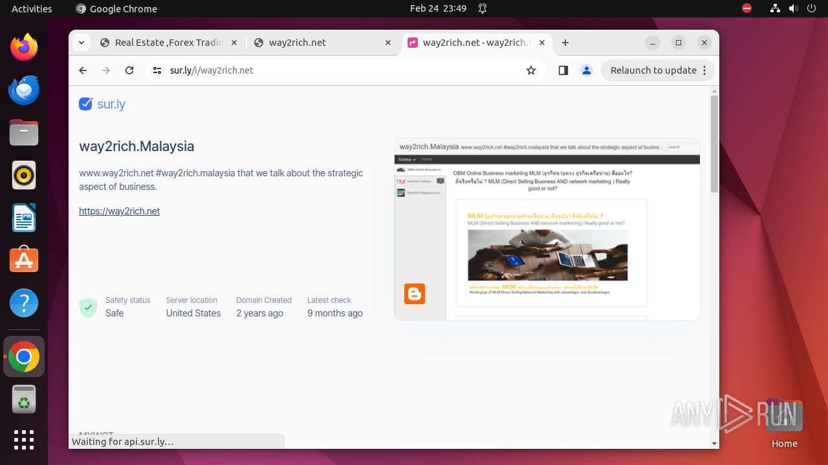Screen dimensions: 828x465
Task: Open the https://way2rich.net link
Action: click(x=119, y=211)
